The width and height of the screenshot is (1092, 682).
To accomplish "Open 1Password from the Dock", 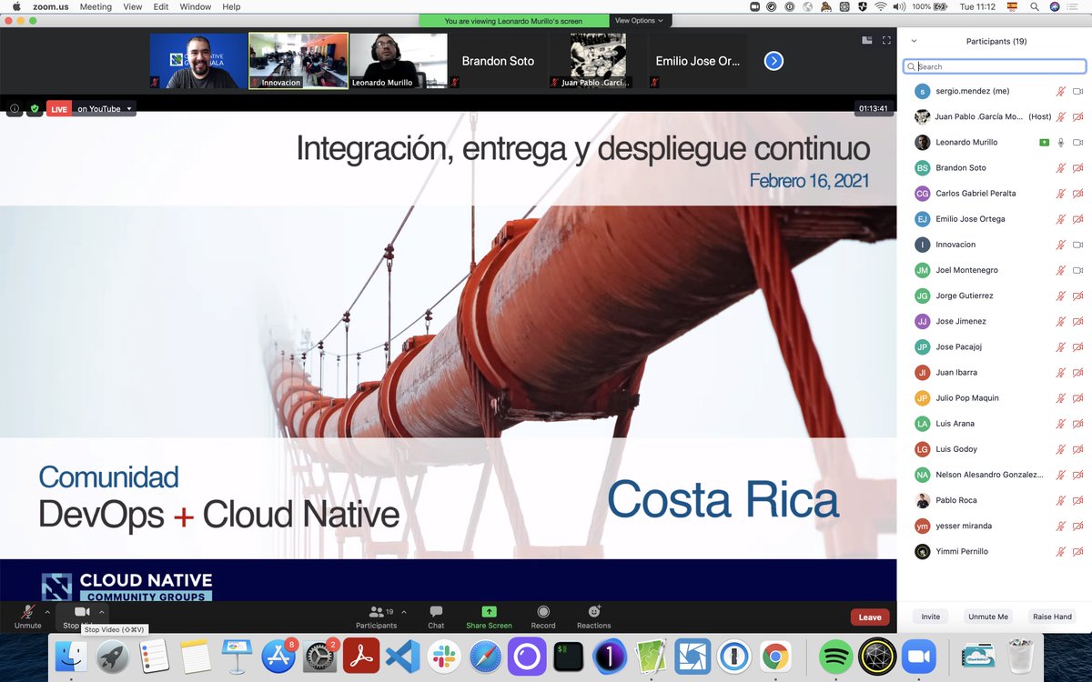I will pos(733,656).
